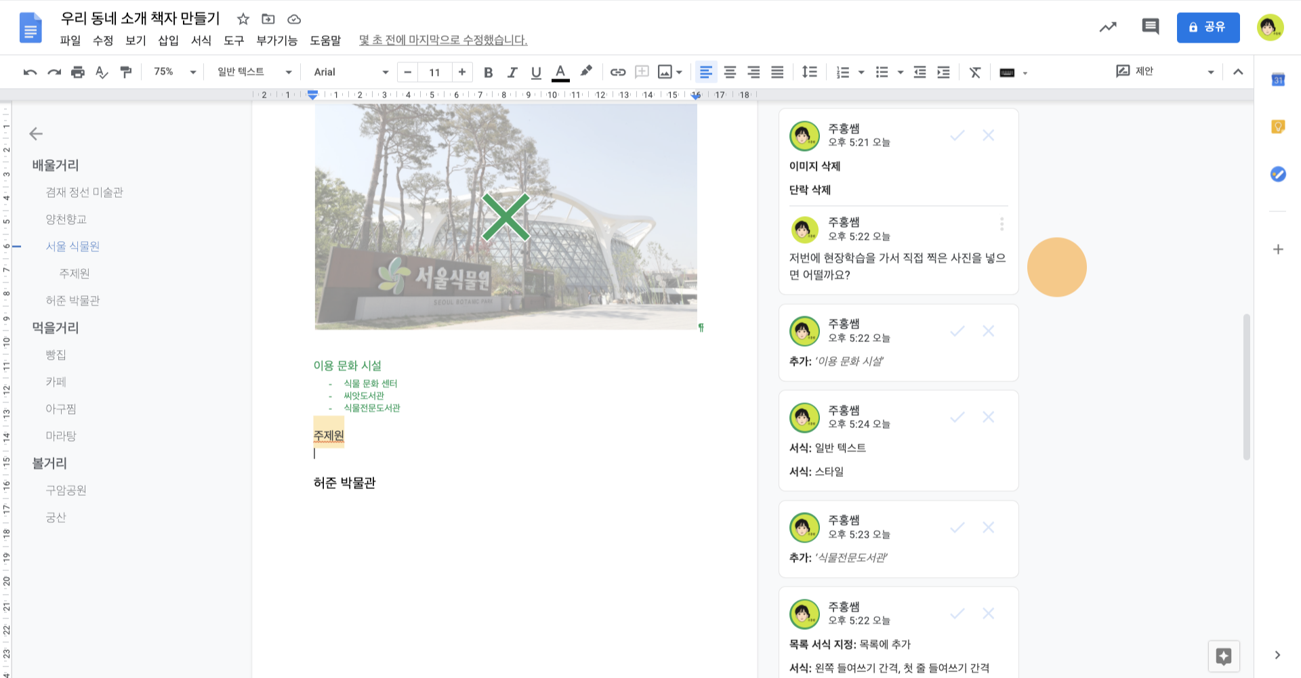Change text color

click(x=560, y=72)
